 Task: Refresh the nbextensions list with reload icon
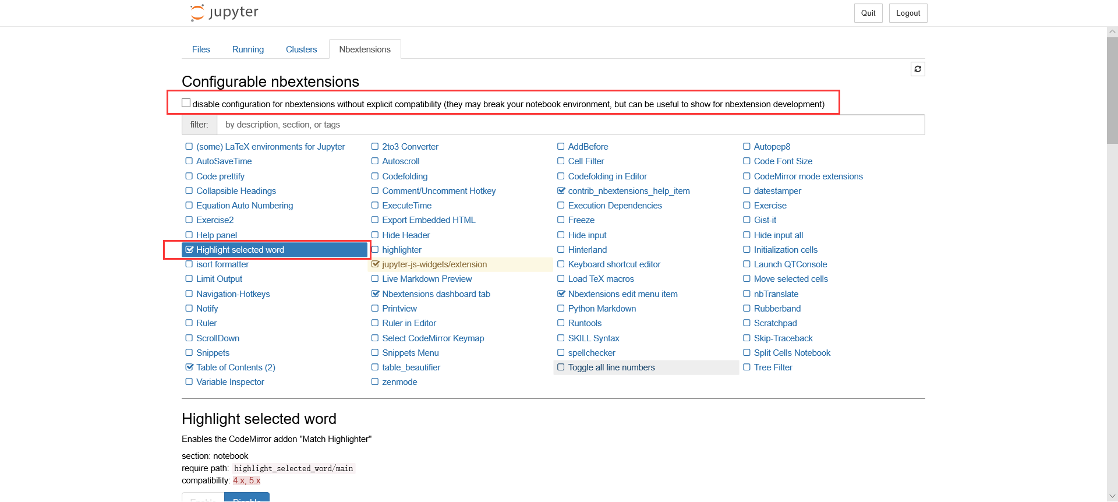918,69
